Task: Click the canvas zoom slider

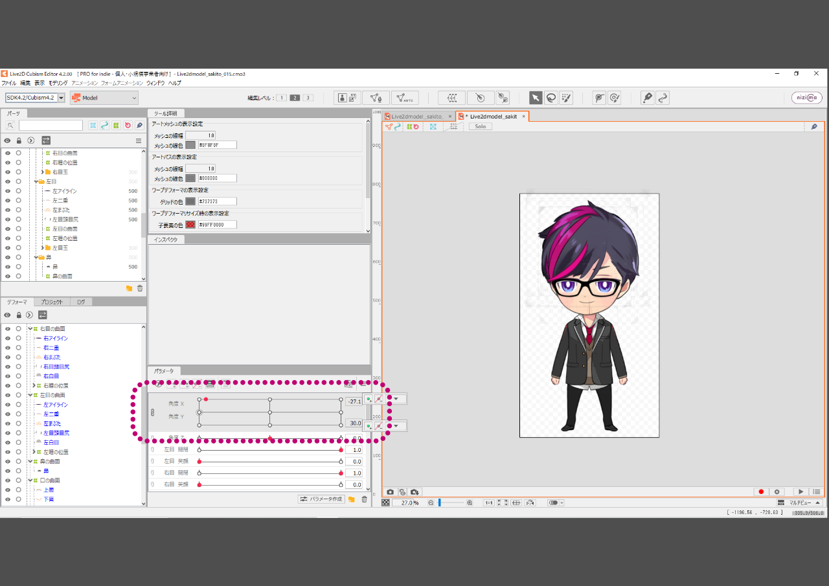Action: 451,502
